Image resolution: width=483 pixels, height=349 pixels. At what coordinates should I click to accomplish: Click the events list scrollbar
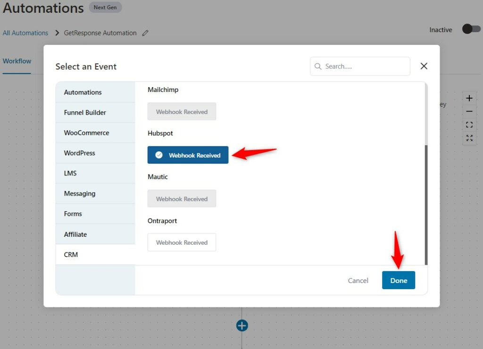(x=426, y=205)
